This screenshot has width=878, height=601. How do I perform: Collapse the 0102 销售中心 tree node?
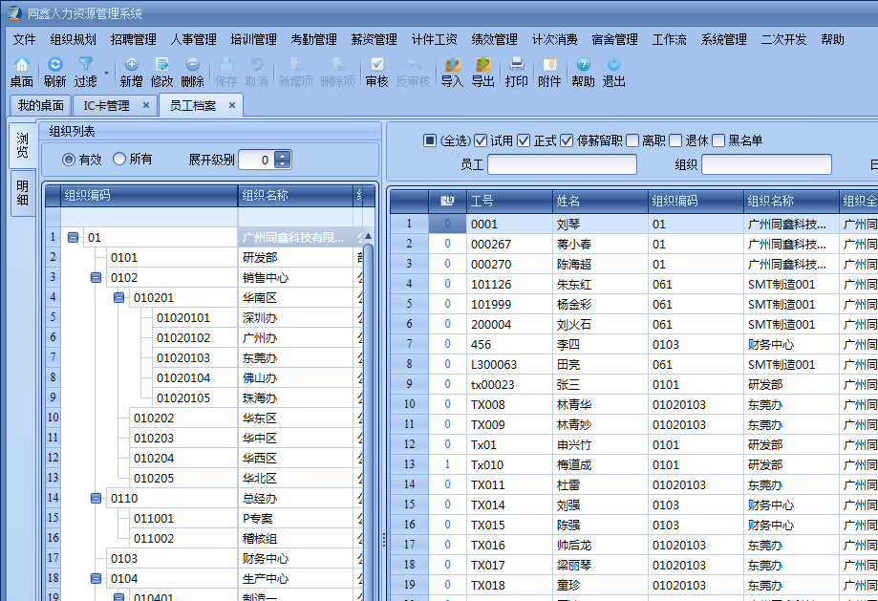click(x=96, y=278)
